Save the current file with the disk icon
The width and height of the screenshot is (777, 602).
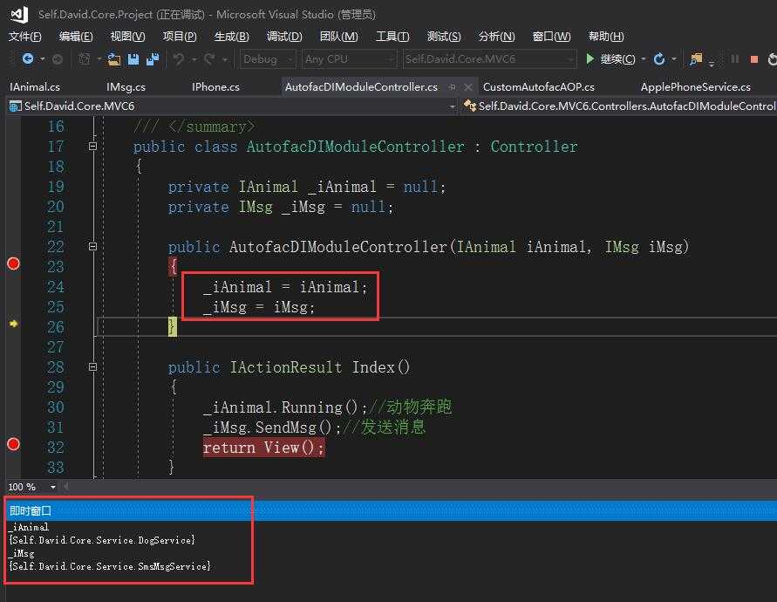tap(133, 59)
